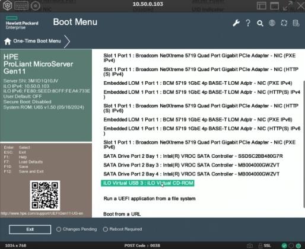The height and width of the screenshot is (249, 305).
Task: Switch console to docked layout icon
Action: coord(261,5)
